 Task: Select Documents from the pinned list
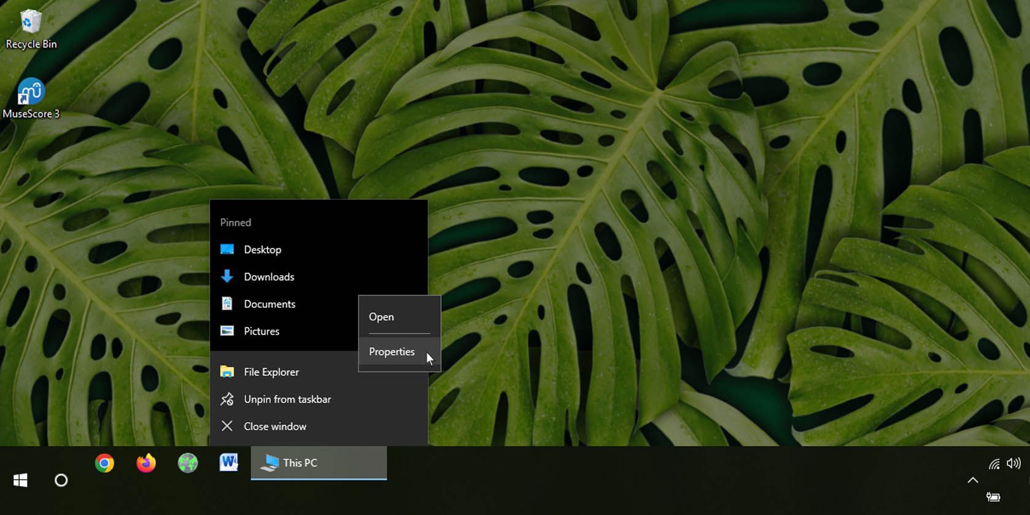(269, 304)
